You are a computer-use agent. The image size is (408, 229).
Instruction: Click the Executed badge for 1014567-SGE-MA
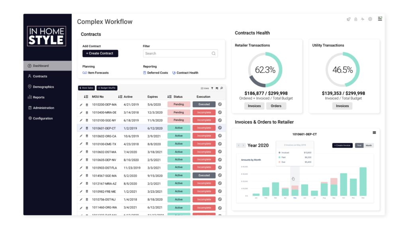tap(204, 175)
